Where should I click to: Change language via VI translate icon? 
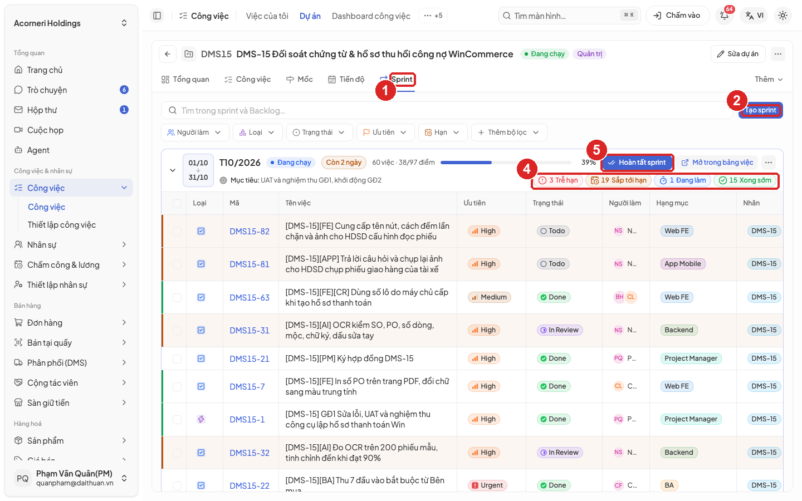pos(755,16)
